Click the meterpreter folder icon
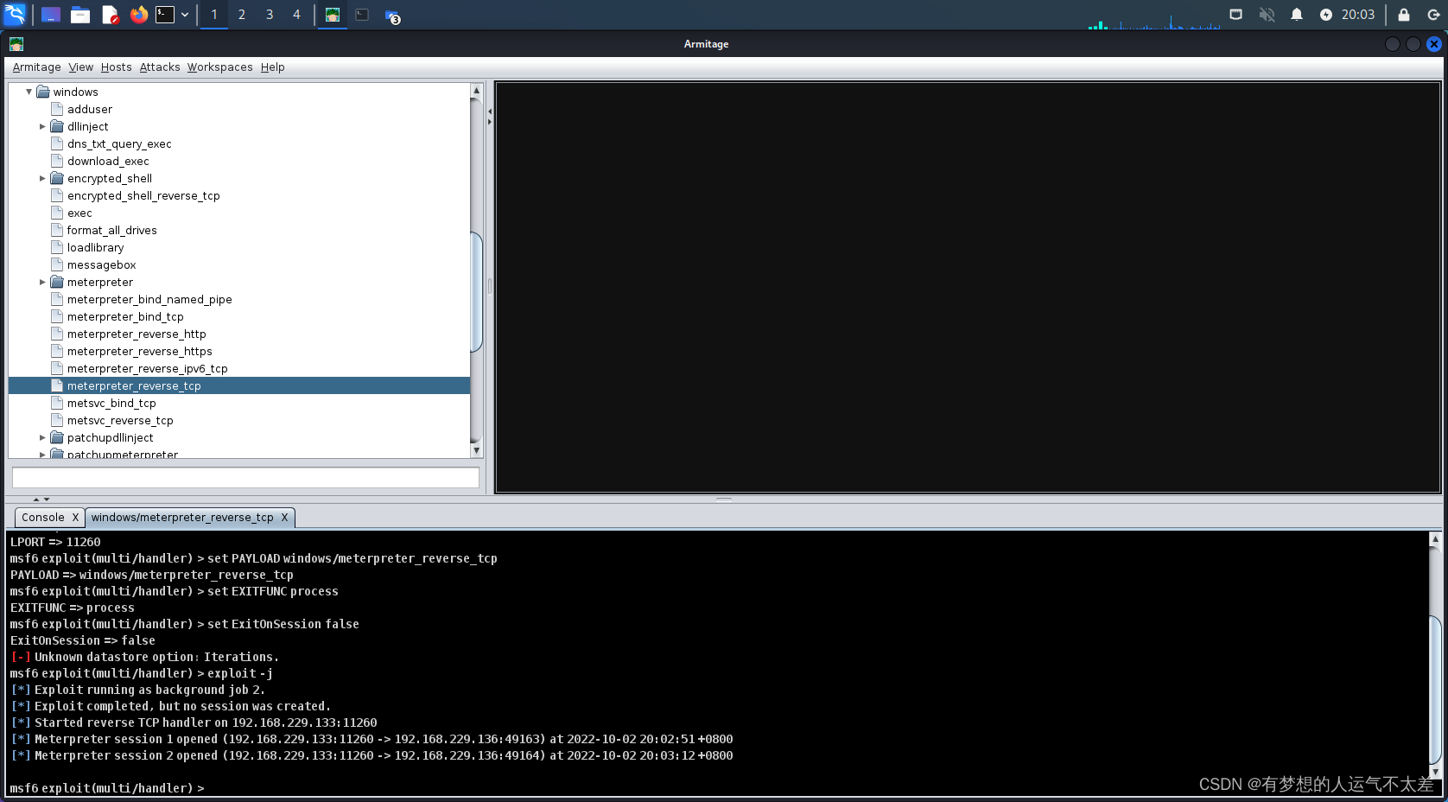The image size is (1448, 802). [57, 282]
